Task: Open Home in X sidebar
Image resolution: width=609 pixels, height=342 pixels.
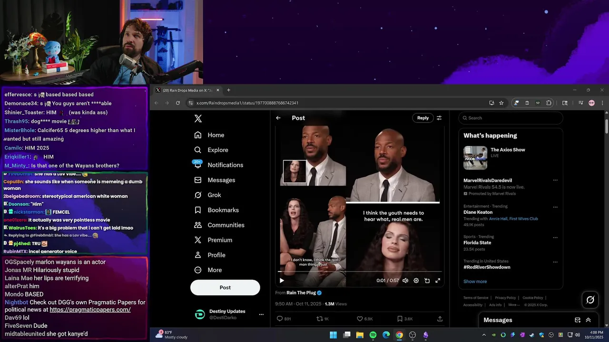Action: coord(209,135)
